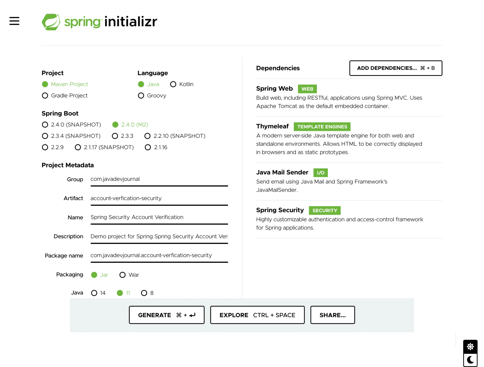Select Spring Boot 2.2.10 (SNAPSHOT)
The width and height of the screenshot is (484, 367).
pyautogui.click(x=148, y=136)
